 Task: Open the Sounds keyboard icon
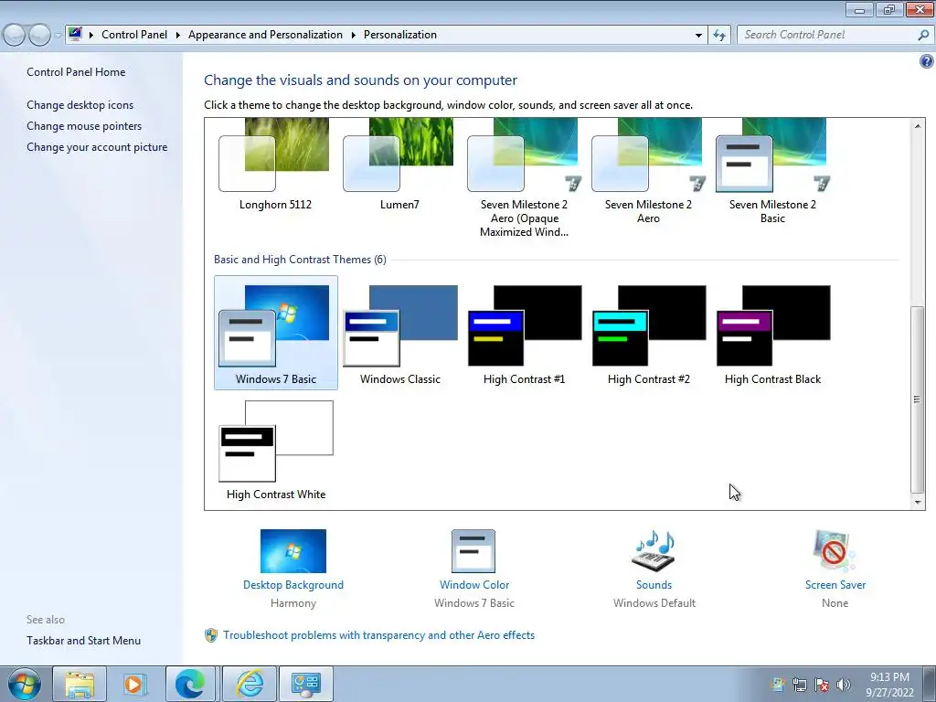(654, 551)
